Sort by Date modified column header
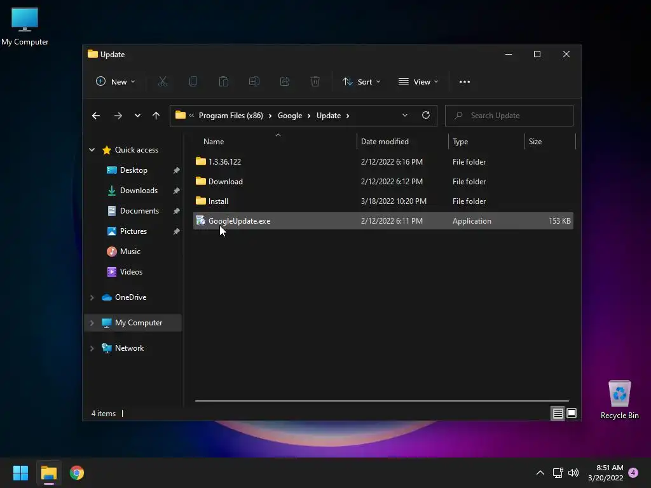Image resolution: width=651 pixels, height=488 pixels. [402, 142]
